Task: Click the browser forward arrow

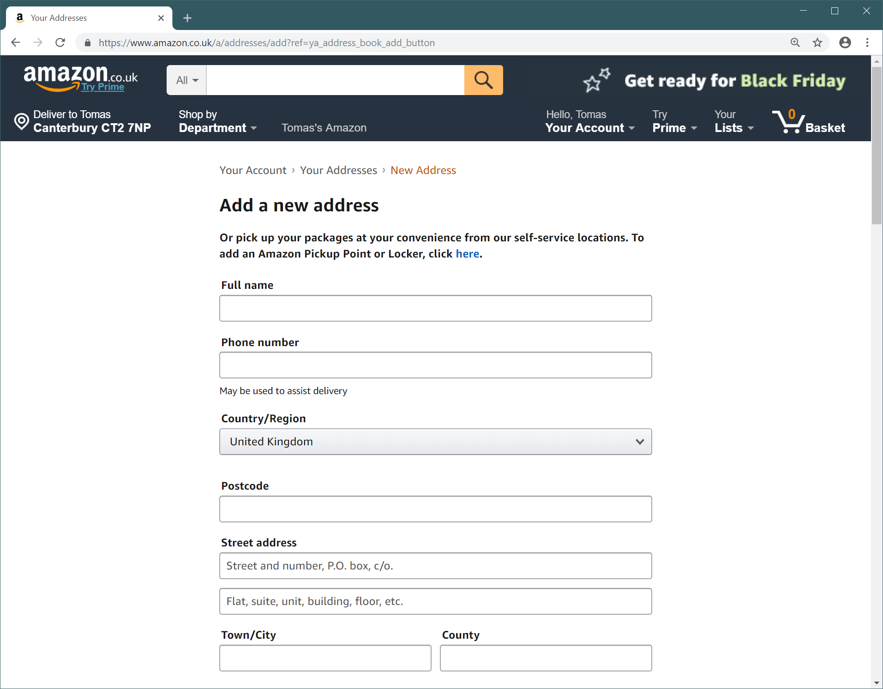Action: 38,42
